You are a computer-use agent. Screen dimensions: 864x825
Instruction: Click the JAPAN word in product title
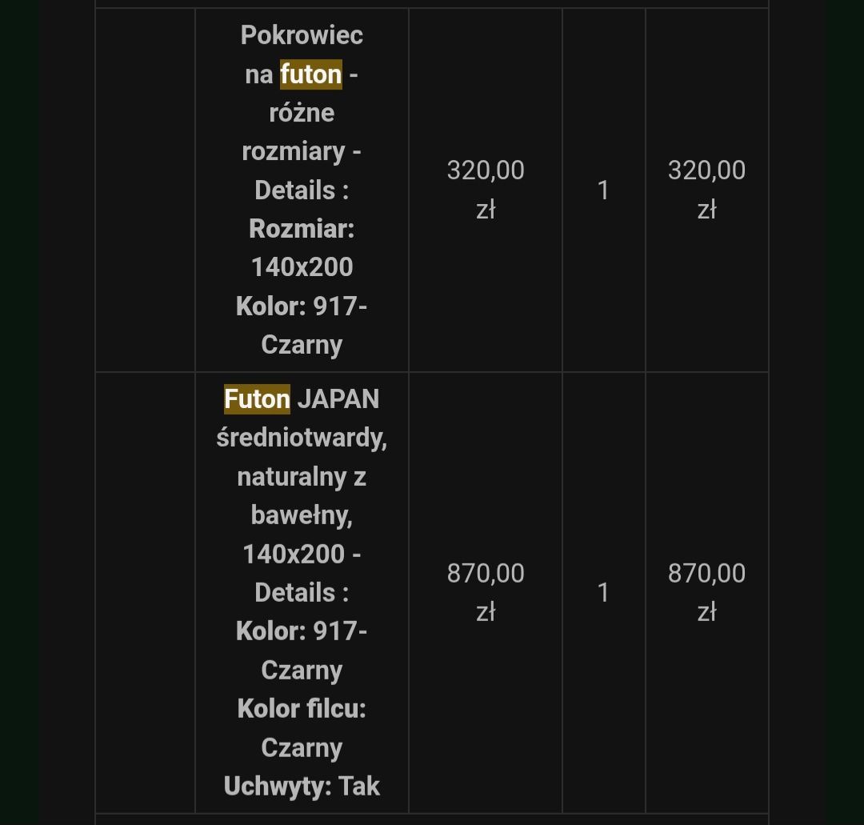click(x=338, y=399)
